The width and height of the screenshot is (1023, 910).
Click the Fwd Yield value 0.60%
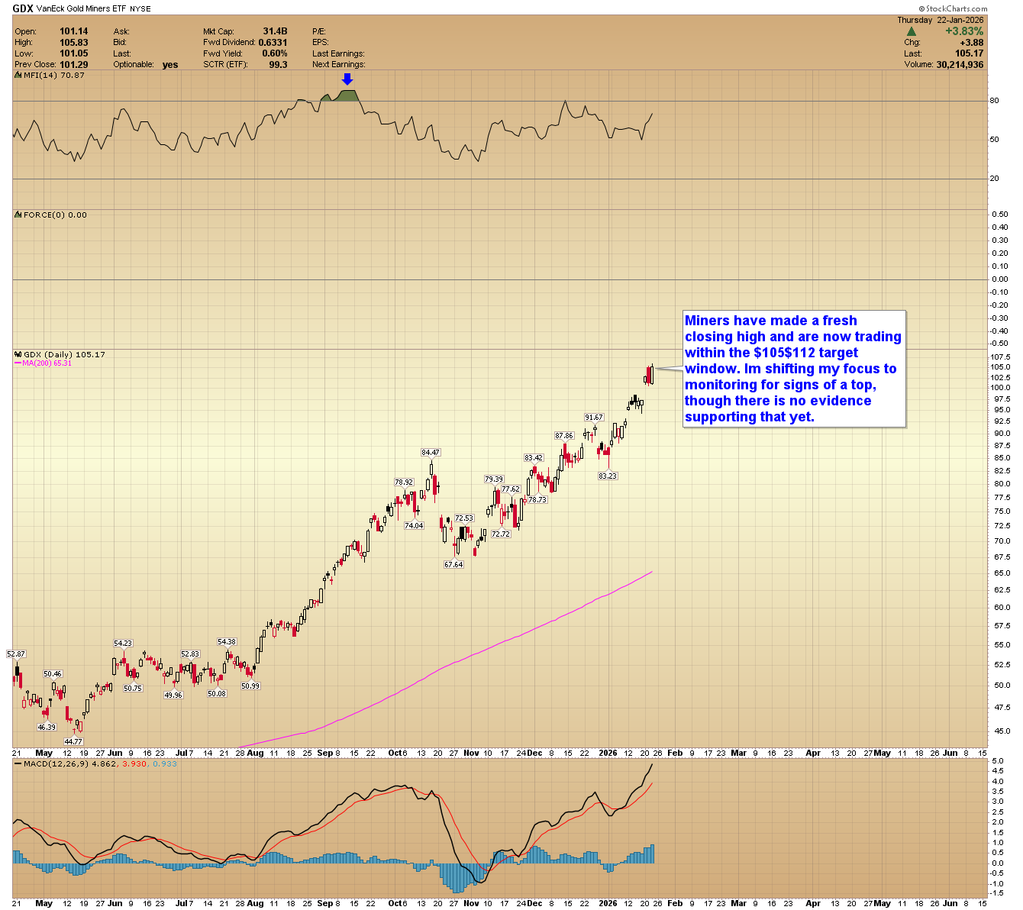pyautogui.click(x=275, y=53)
